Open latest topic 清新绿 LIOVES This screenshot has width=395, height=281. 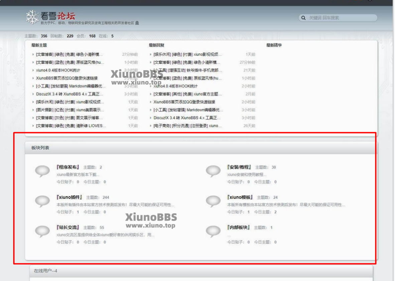(71, 126)
